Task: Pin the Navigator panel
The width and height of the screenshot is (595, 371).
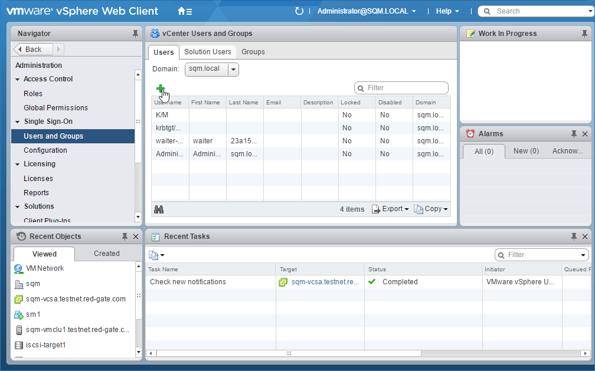Action: [135, 34]
